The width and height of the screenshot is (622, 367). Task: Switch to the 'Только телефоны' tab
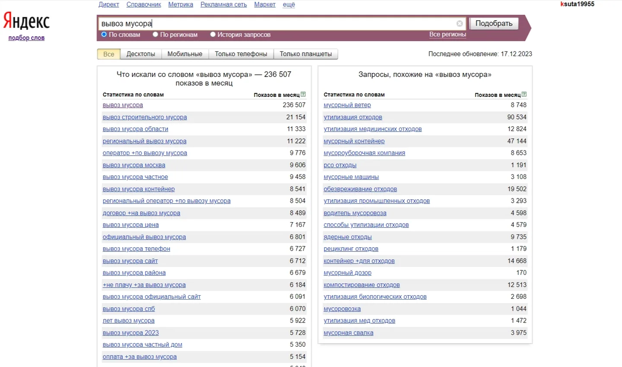[x=241, y=54]
